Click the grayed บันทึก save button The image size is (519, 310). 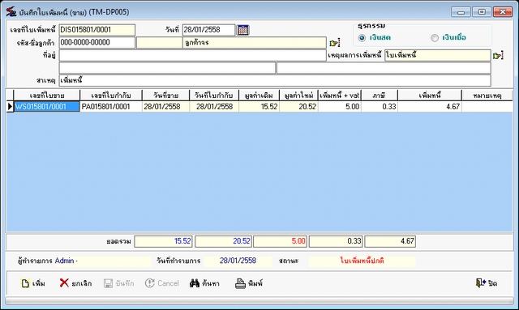tap(118, 283)
